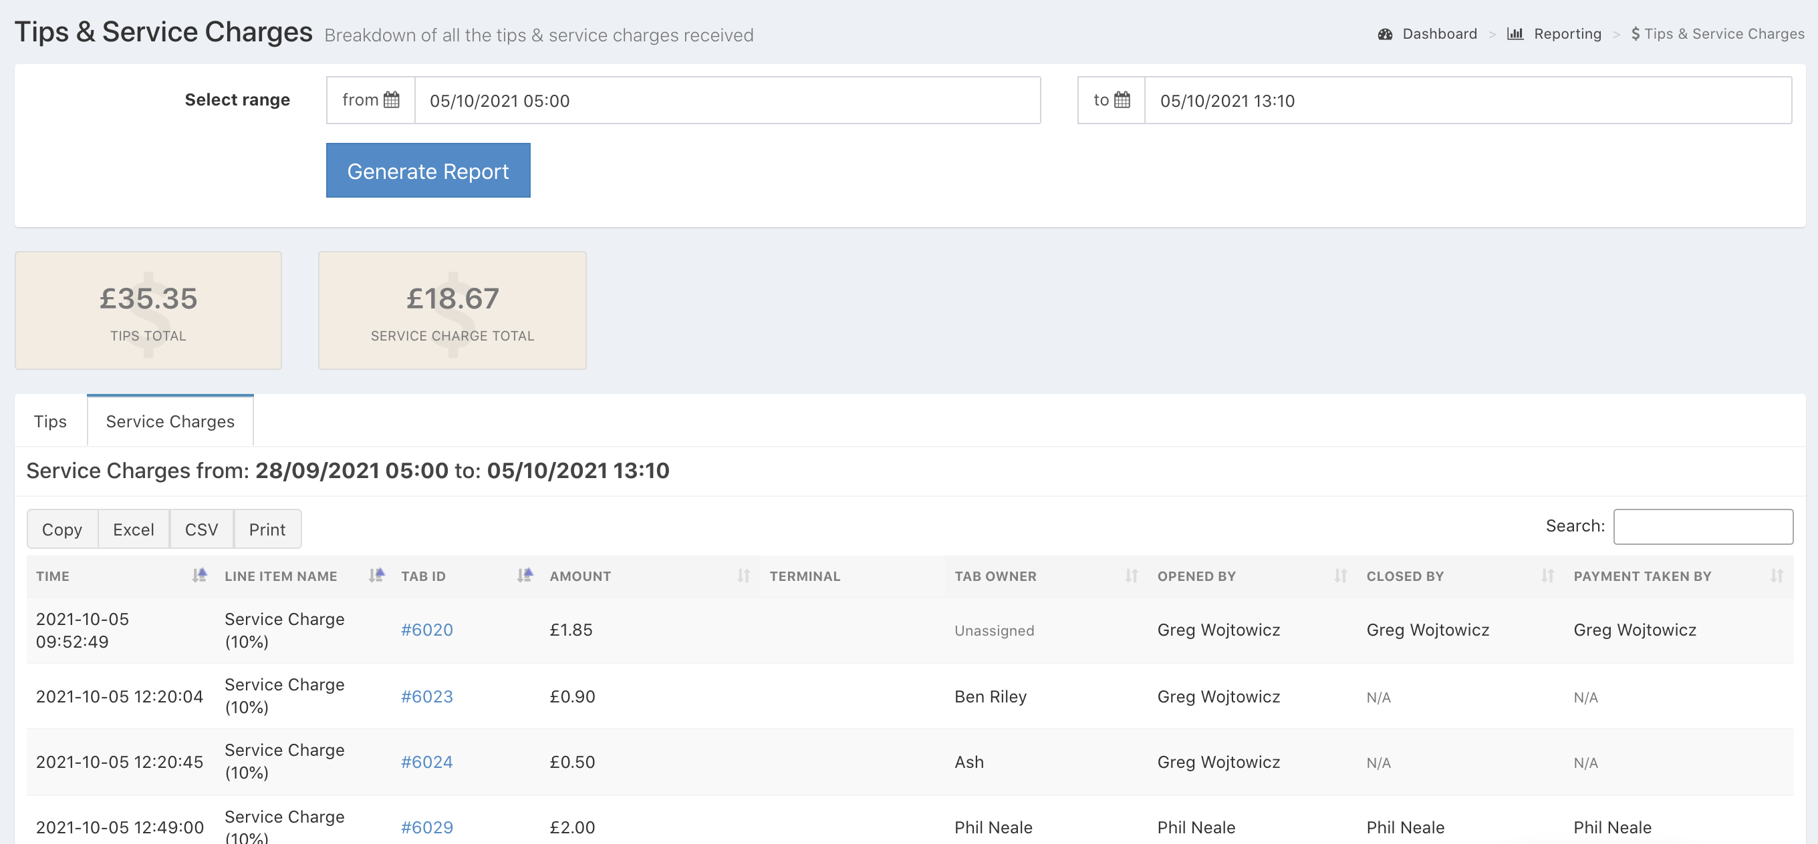Click into the Search field
The height and width of the screenshot is (844, 1818).
point(1702,526)
